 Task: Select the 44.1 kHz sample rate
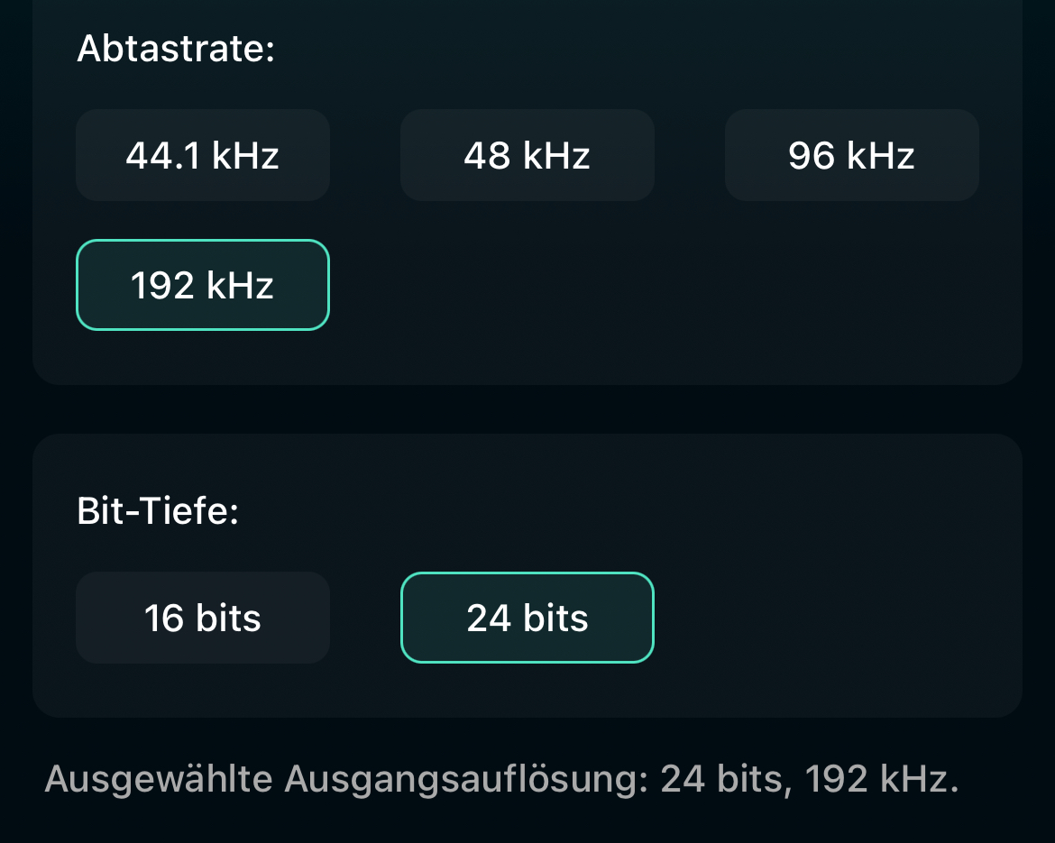click(203, 155)
